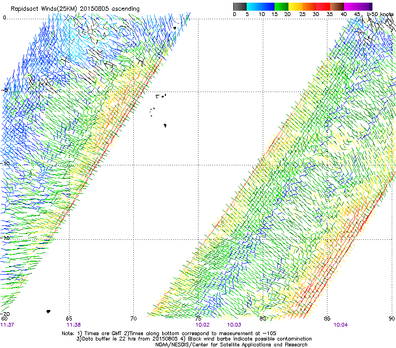Click the black island marker near 63E, 20S
This screenshot has height=348, width=396.
(x=49, y=312)
